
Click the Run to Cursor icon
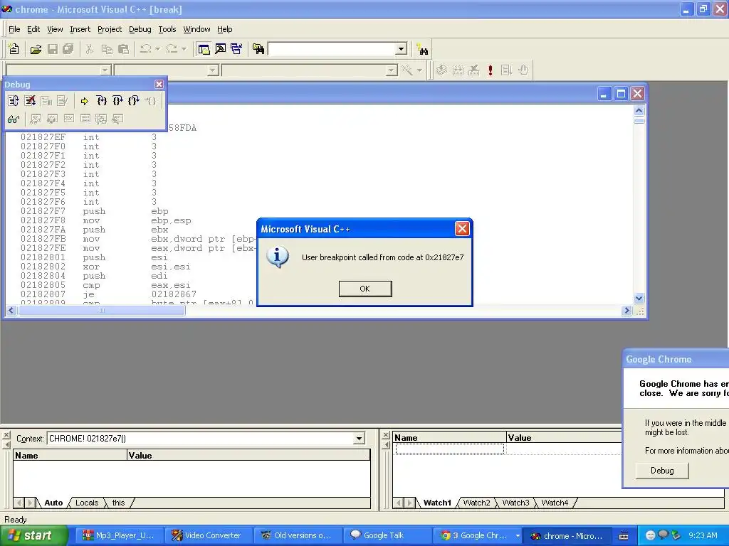150,101
